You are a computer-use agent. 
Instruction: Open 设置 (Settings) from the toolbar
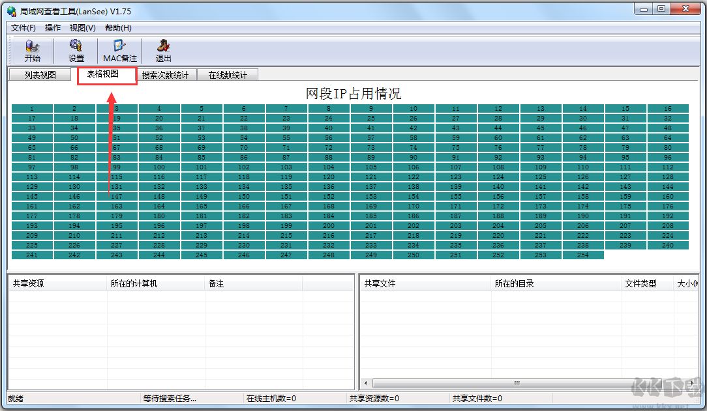tap(76, 51)
